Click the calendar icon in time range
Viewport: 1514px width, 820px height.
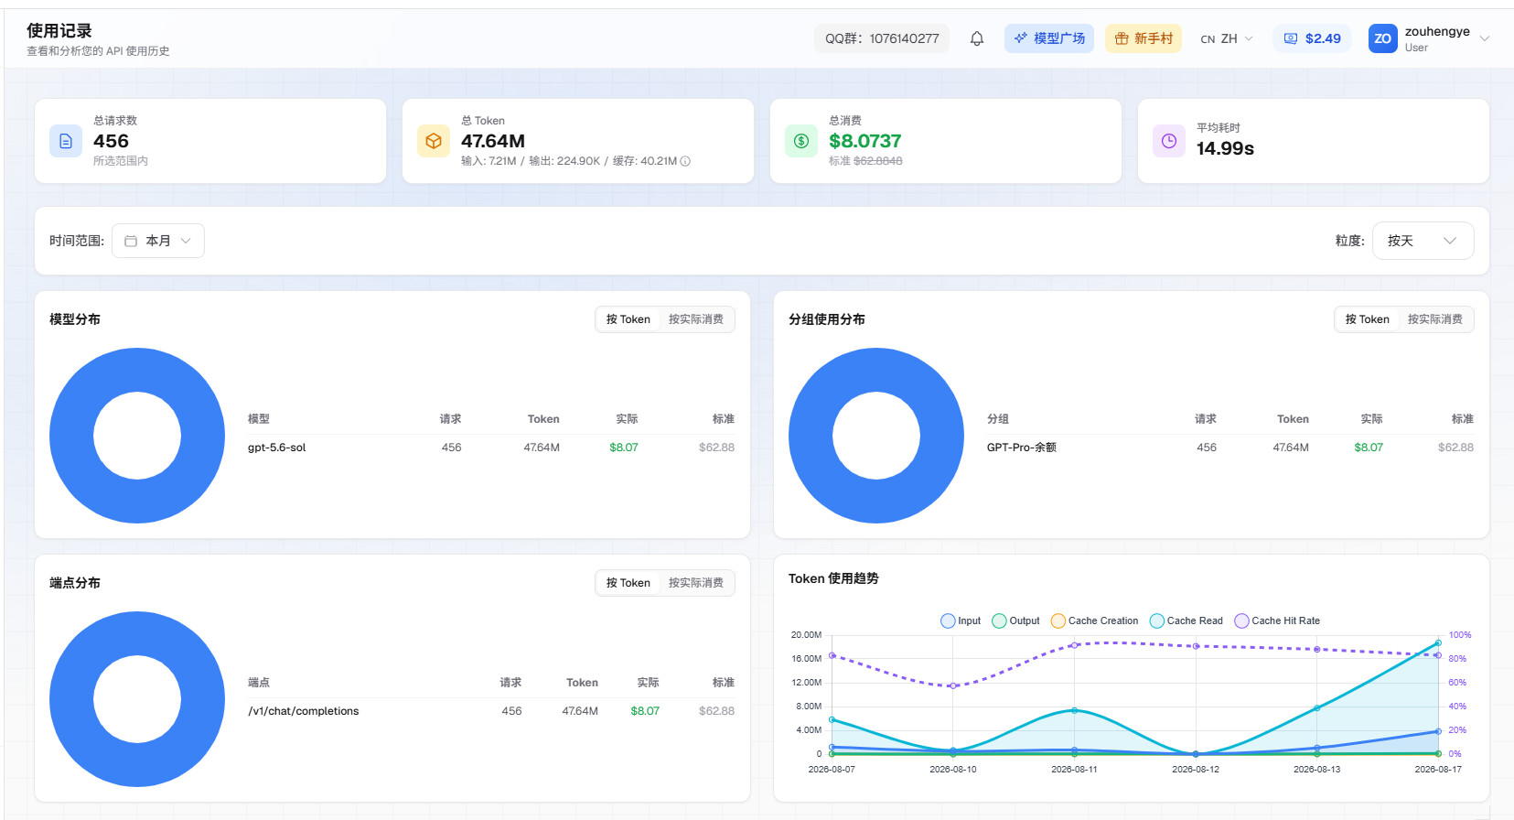click(x=131, y=241)
